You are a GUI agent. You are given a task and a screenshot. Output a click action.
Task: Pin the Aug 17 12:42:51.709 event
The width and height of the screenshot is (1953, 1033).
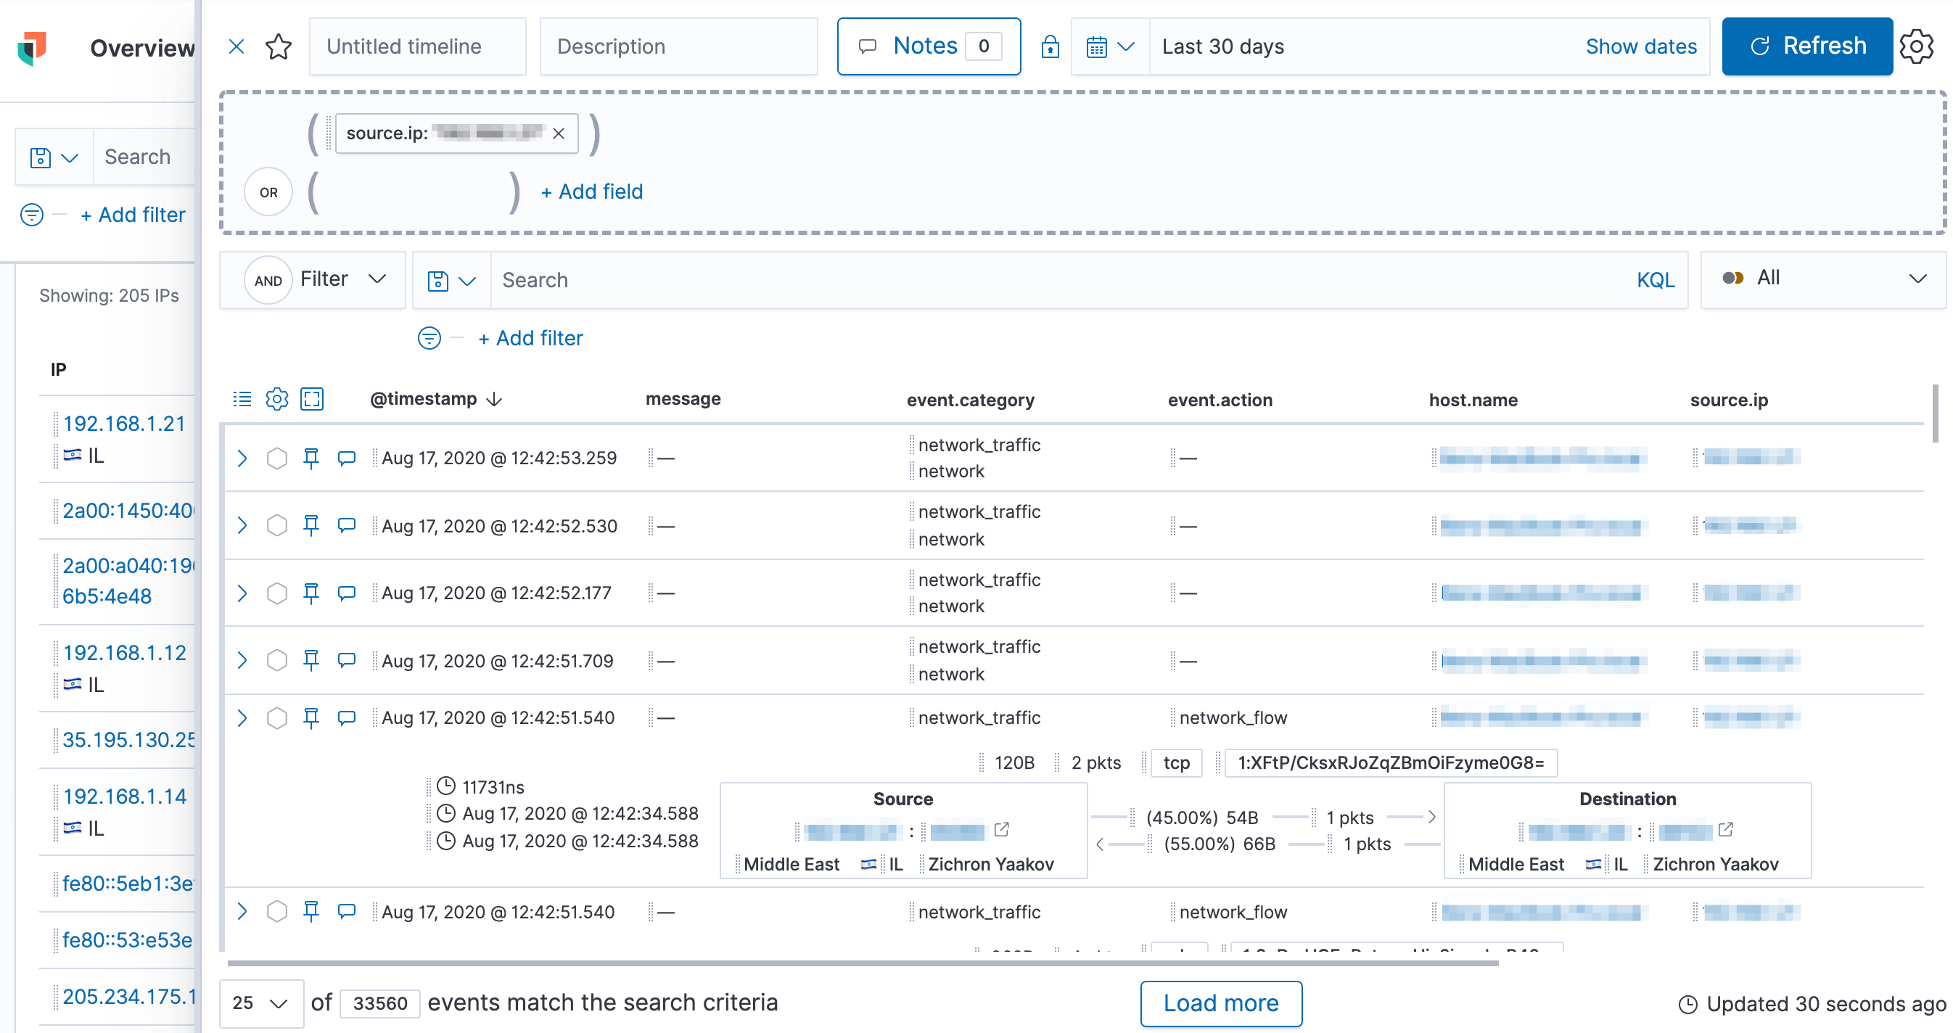(311, 660)
